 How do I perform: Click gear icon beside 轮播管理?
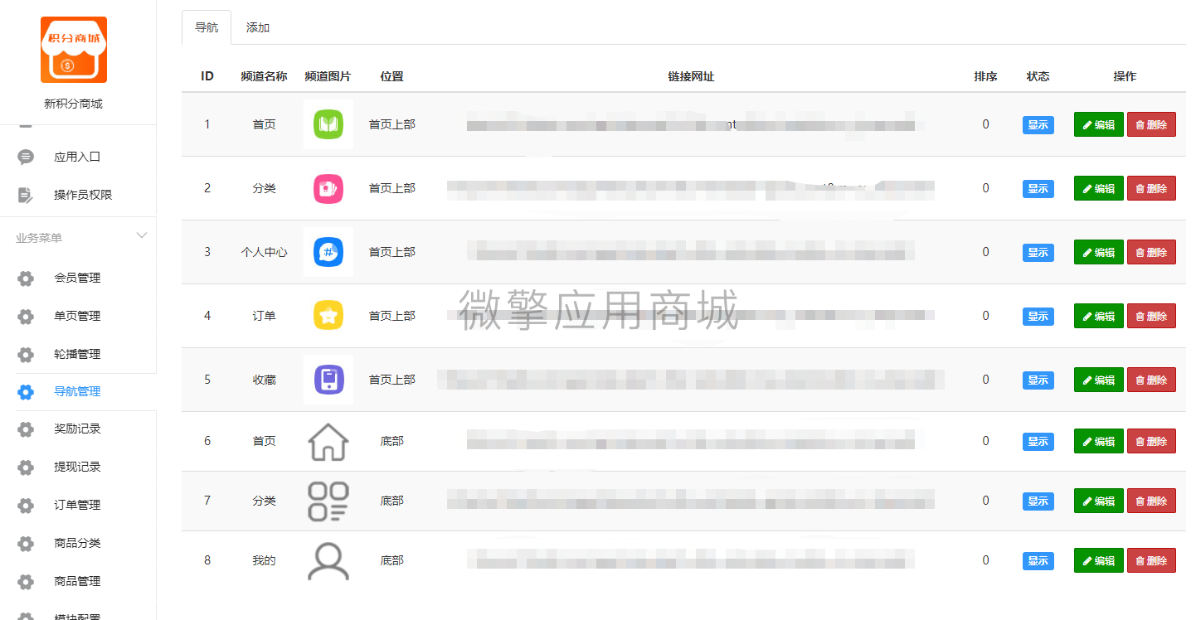pyautogui.click(x=26, y=355)
